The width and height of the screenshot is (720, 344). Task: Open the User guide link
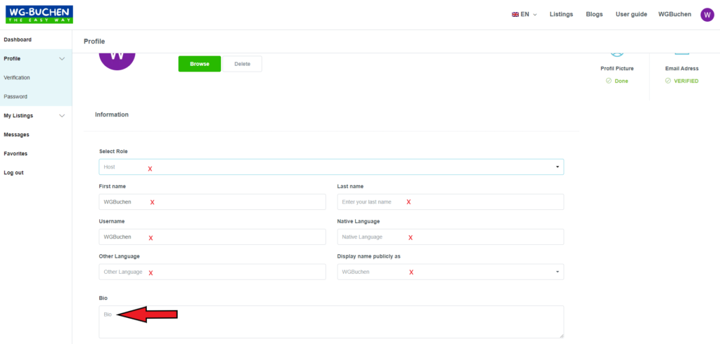tap(631, 14)
